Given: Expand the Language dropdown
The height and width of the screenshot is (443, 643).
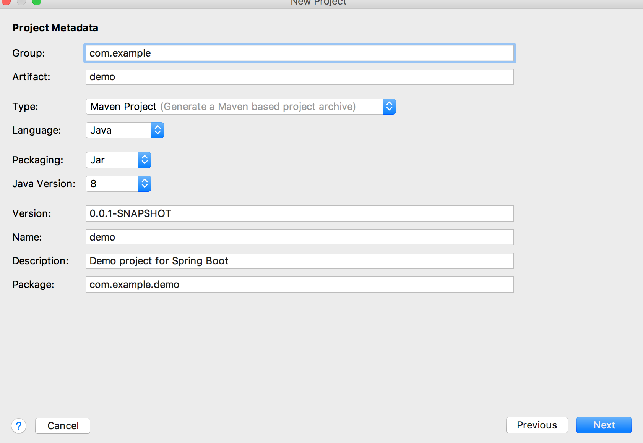Looking at the screenshot, I should click(x=158, y=130).
